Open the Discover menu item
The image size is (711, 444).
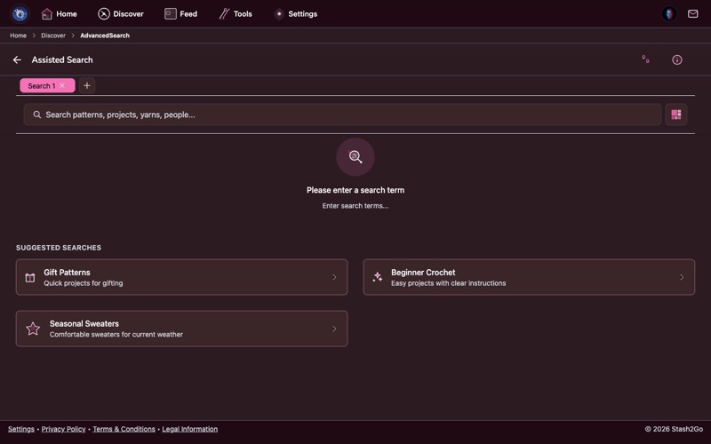coord(121,14)
